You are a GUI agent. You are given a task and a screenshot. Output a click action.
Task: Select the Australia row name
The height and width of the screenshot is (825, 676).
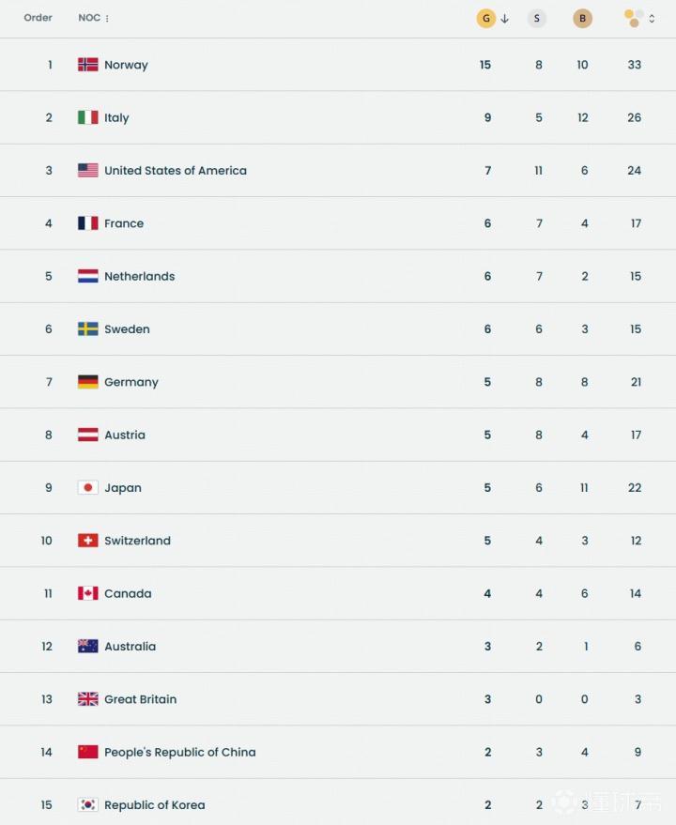130,647
